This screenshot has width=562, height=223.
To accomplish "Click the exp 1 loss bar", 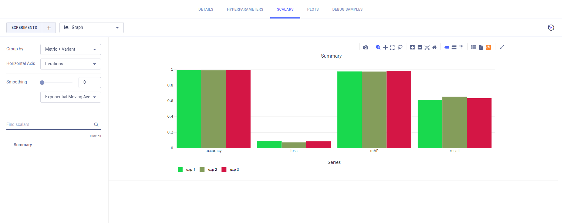I will tap(269, 144).
